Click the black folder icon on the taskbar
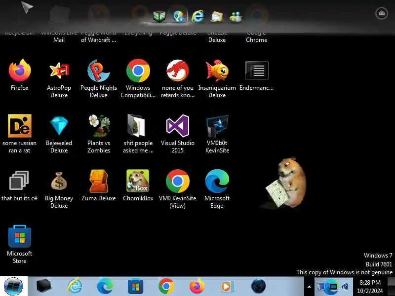The height and width of the screenshot is (296, 395). pos(44,286)
